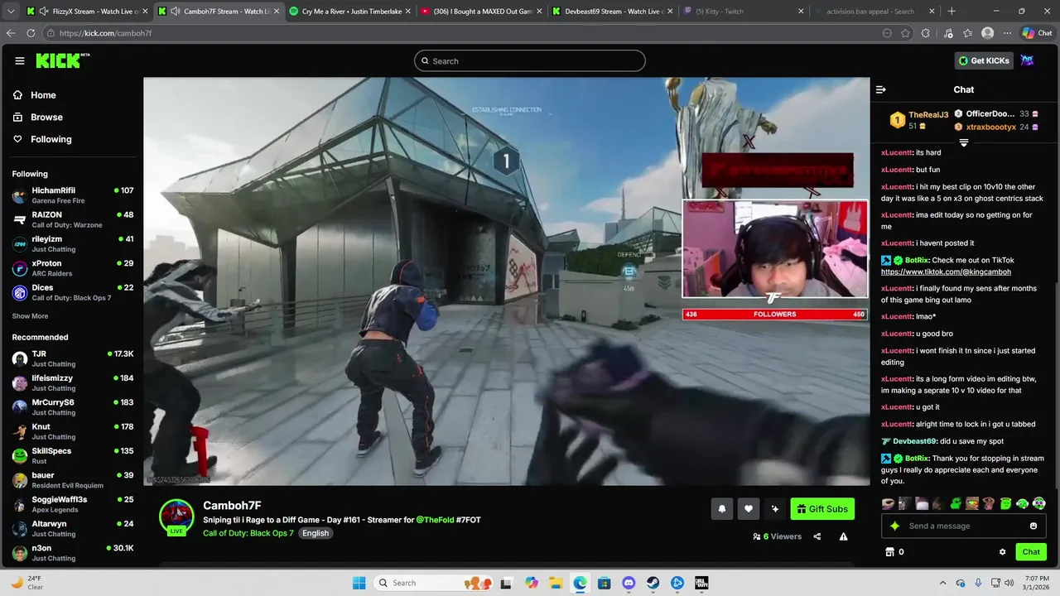Go back with browser back arrow

[11, 33]
